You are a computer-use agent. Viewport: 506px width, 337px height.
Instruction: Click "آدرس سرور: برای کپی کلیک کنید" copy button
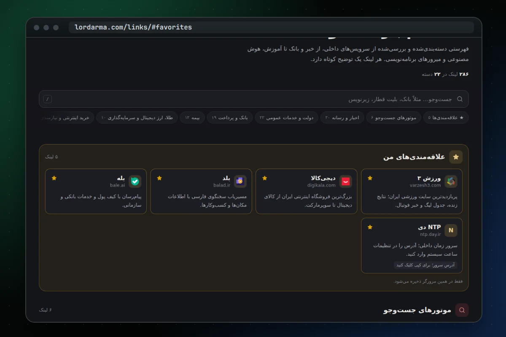point(425,265)
